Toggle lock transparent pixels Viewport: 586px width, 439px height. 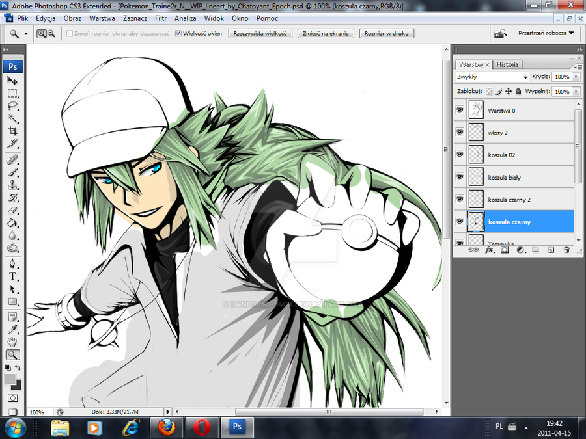[489, 92]
